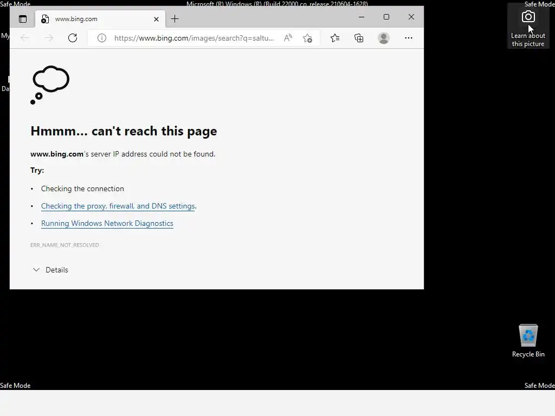
Task: Click Checking the connection text
Action: tap(82, 189)
